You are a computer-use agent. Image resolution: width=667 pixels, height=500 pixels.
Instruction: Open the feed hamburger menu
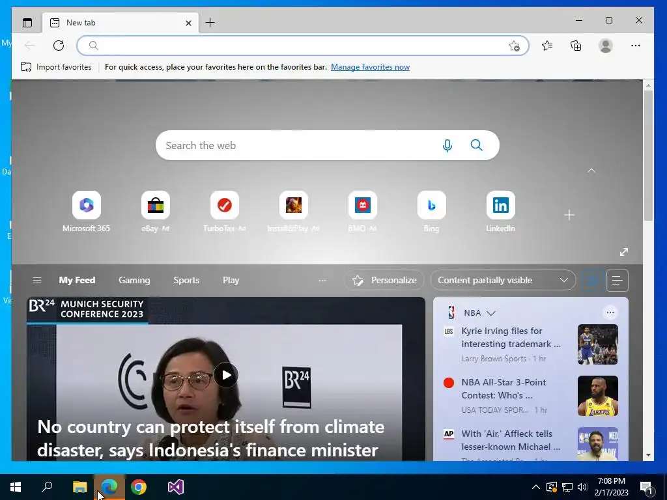coord(37,280)
